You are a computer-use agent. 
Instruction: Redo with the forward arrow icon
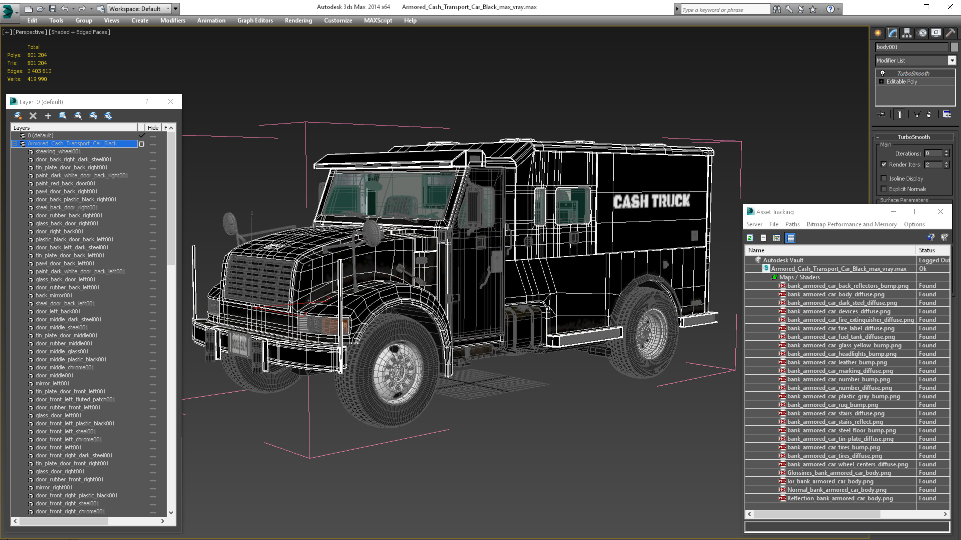click(82, 9)
